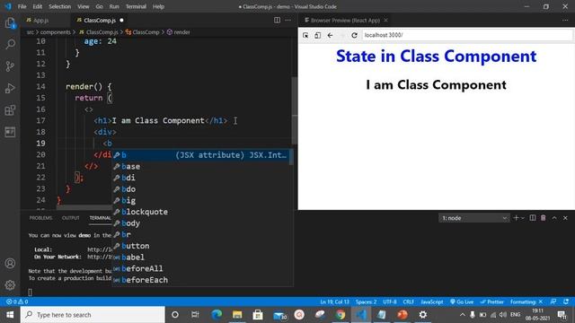Click the ClassComp class breadcrumb

[x=142, y=32]
